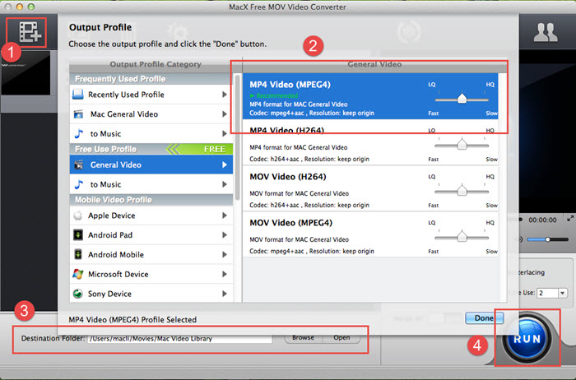This screenshot has width=576, height=380.
Task: Expand Mac General Video arrow
Action: pyautogui.click(x=224, y=114)
